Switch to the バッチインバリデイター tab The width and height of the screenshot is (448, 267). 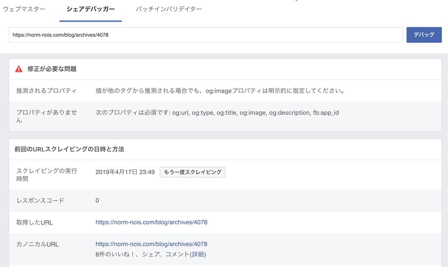(169, 9)
